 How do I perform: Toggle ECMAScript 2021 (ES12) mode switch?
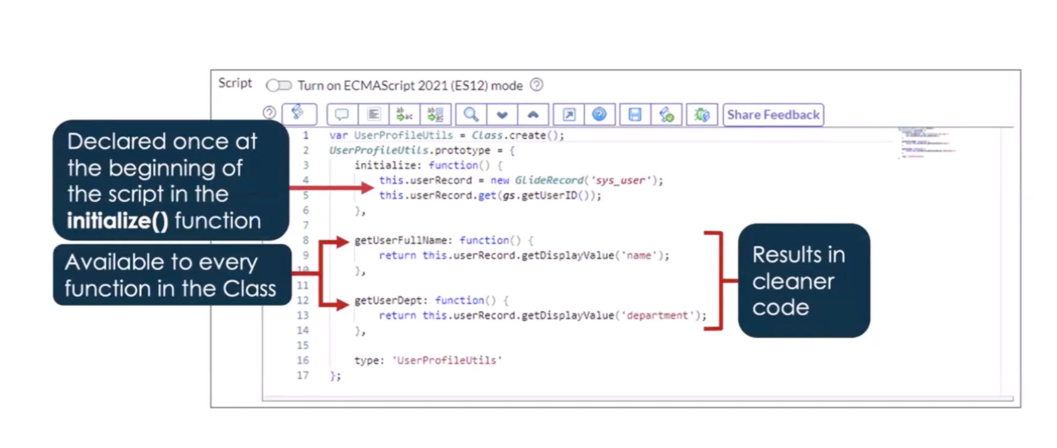279,86
